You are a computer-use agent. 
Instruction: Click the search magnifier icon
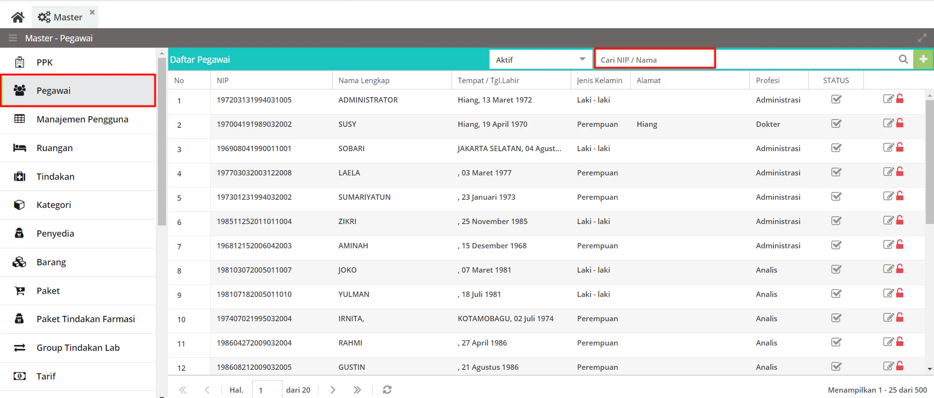[903, 59]
